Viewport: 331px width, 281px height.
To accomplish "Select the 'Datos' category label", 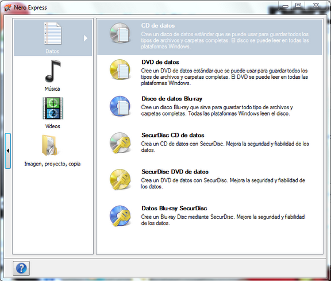I will pos(52,51).
